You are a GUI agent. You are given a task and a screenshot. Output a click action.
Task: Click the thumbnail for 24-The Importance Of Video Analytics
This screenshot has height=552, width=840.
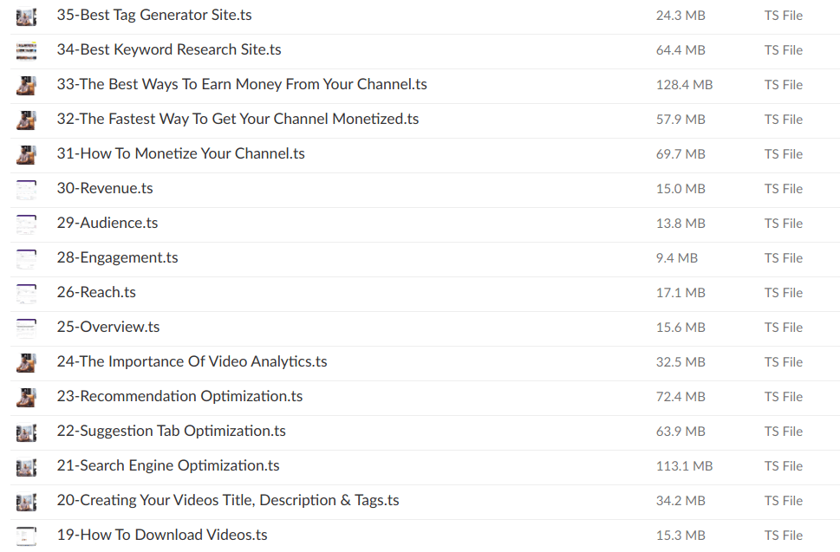[26, 361]
